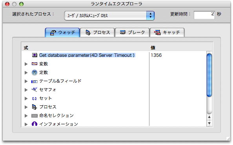Switch to the ウォッチ tab
Viewport: 233px width, 145px height.
pos(62,33)
